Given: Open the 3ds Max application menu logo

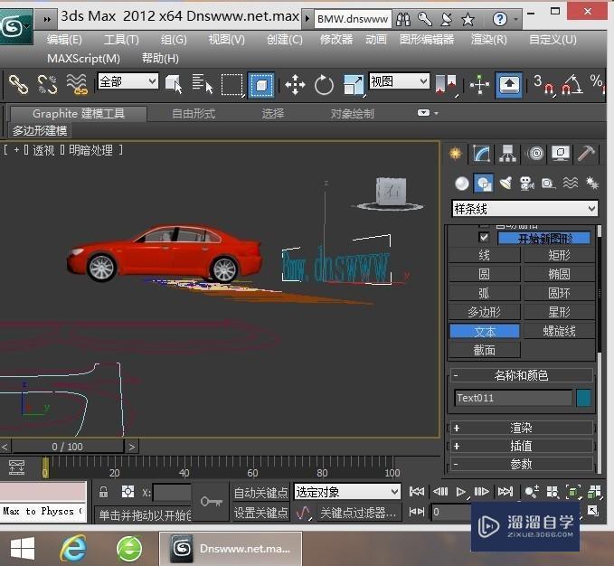Looking at the screenshot, I should coord(15,27).
